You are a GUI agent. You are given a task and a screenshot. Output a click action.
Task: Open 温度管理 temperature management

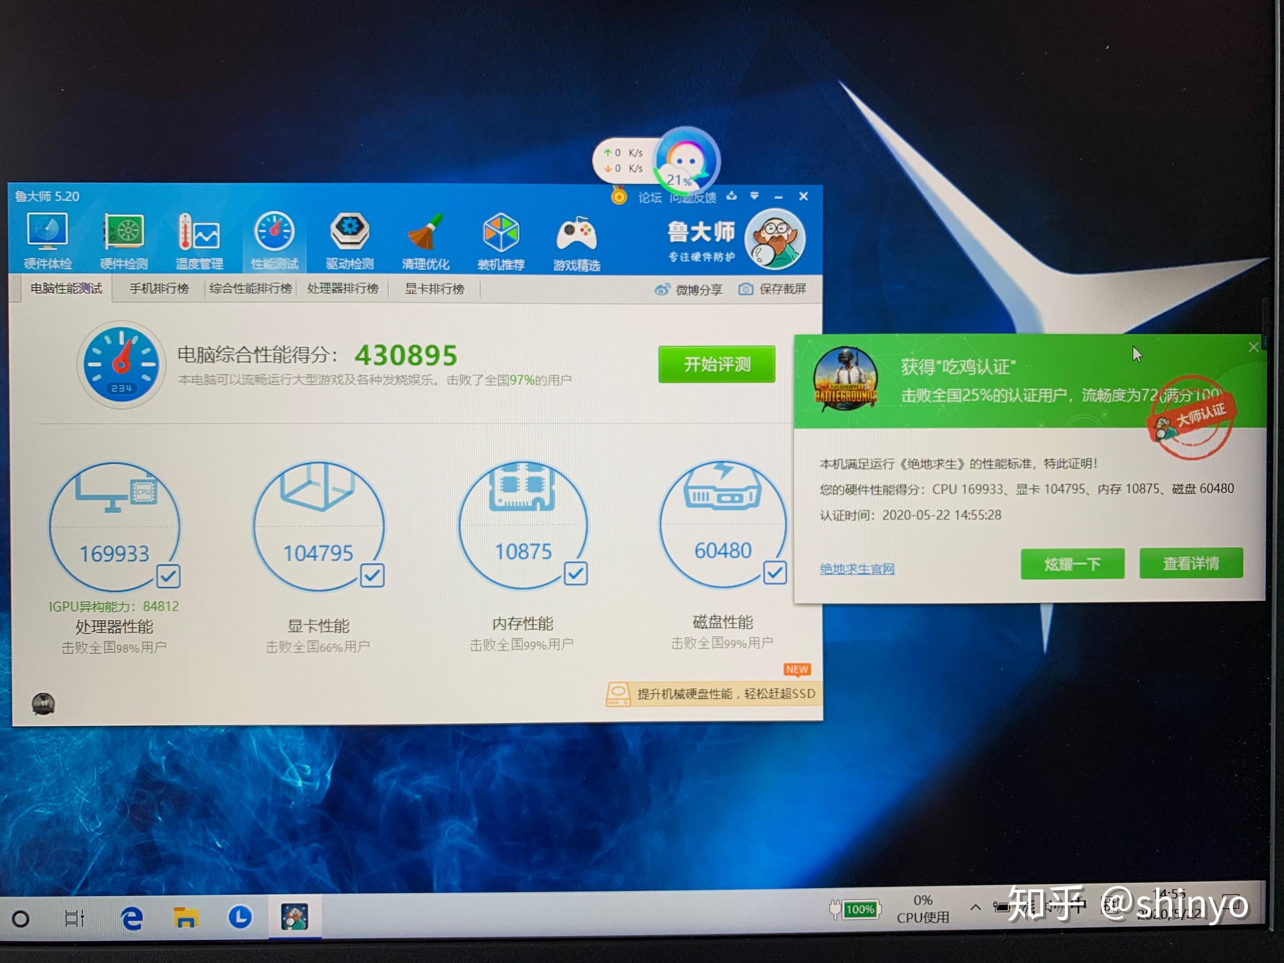click(x=199, y=241)
